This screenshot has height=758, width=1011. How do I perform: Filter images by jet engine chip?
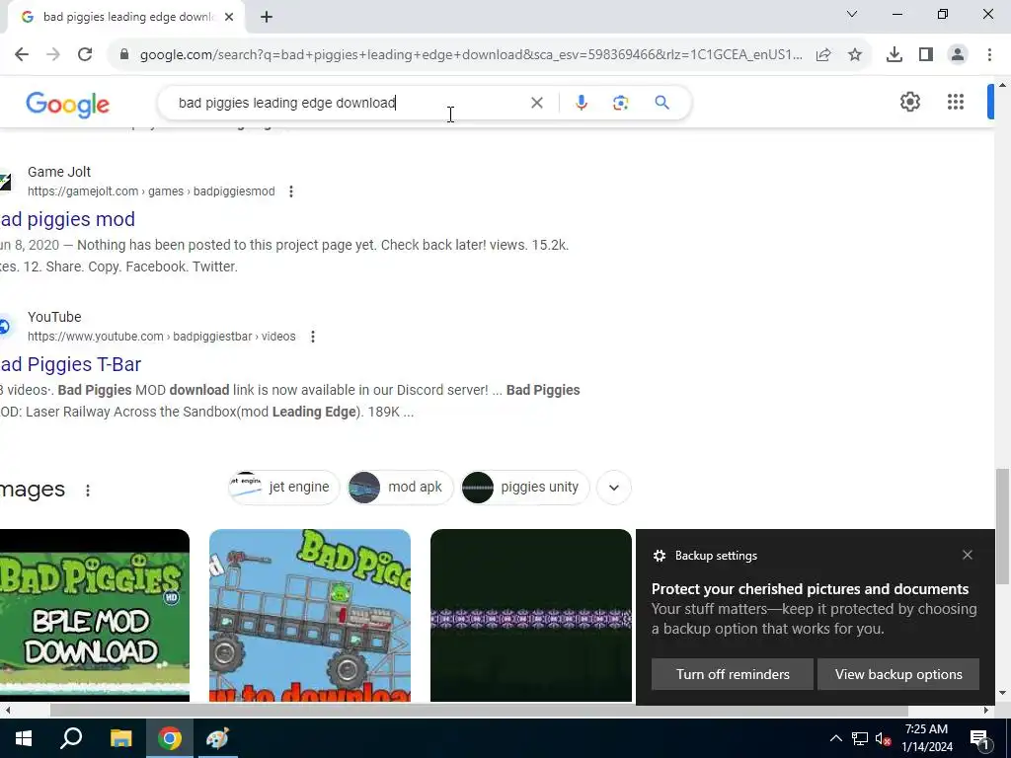(x=283, y=488)
